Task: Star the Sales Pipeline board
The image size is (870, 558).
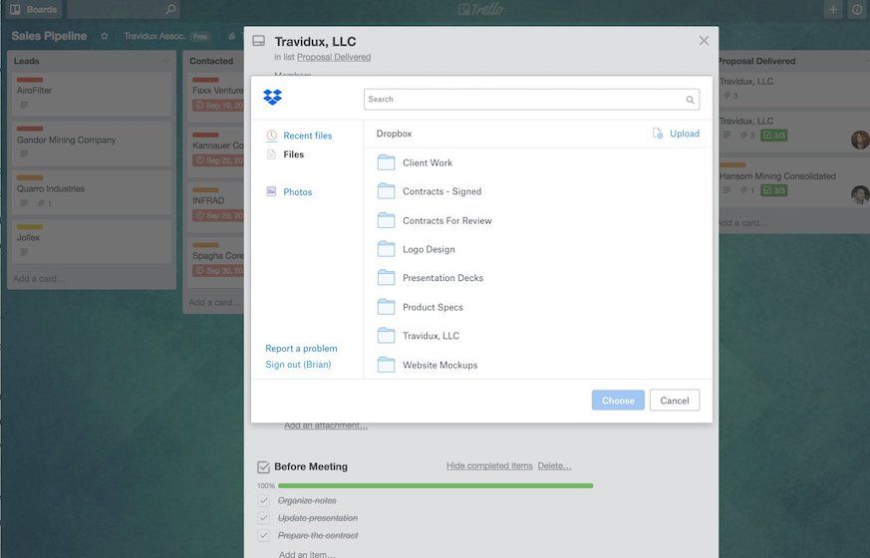Action: (105, 36)
